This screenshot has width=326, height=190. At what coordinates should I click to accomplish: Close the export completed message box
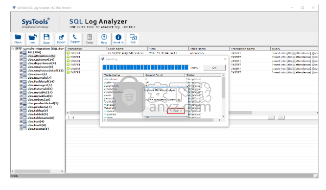185,90
